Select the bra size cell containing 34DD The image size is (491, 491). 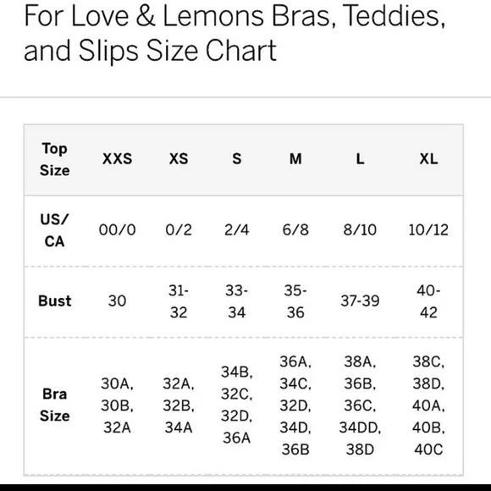coord(360,405)
